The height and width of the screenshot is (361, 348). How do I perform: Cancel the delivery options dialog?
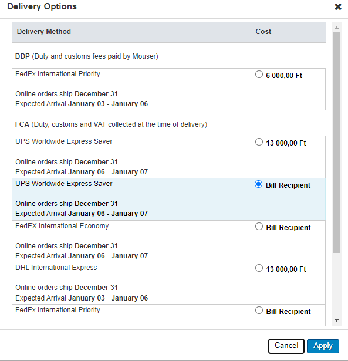[286, 346]
